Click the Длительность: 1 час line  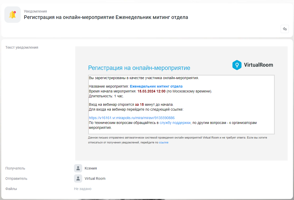click(106, 96)
